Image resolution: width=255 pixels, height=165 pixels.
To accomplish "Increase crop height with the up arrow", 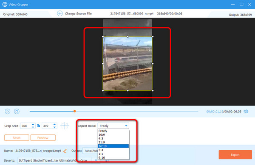I will tap(55, 124).
